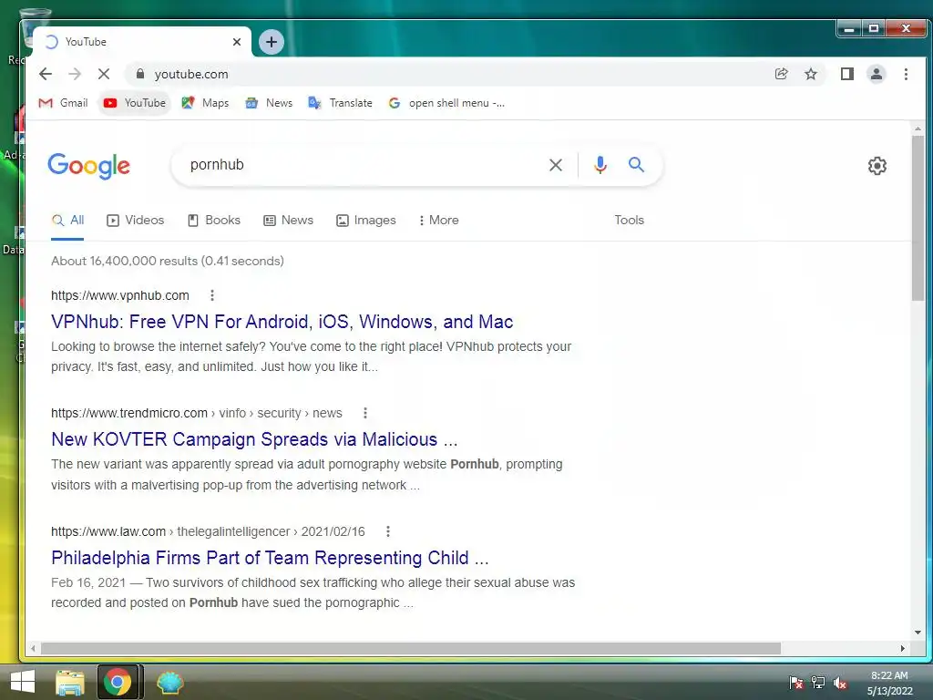Screen dimensions: 933x700
Task: Click the address bar showing youtube.com
Action: coord(446,74)
